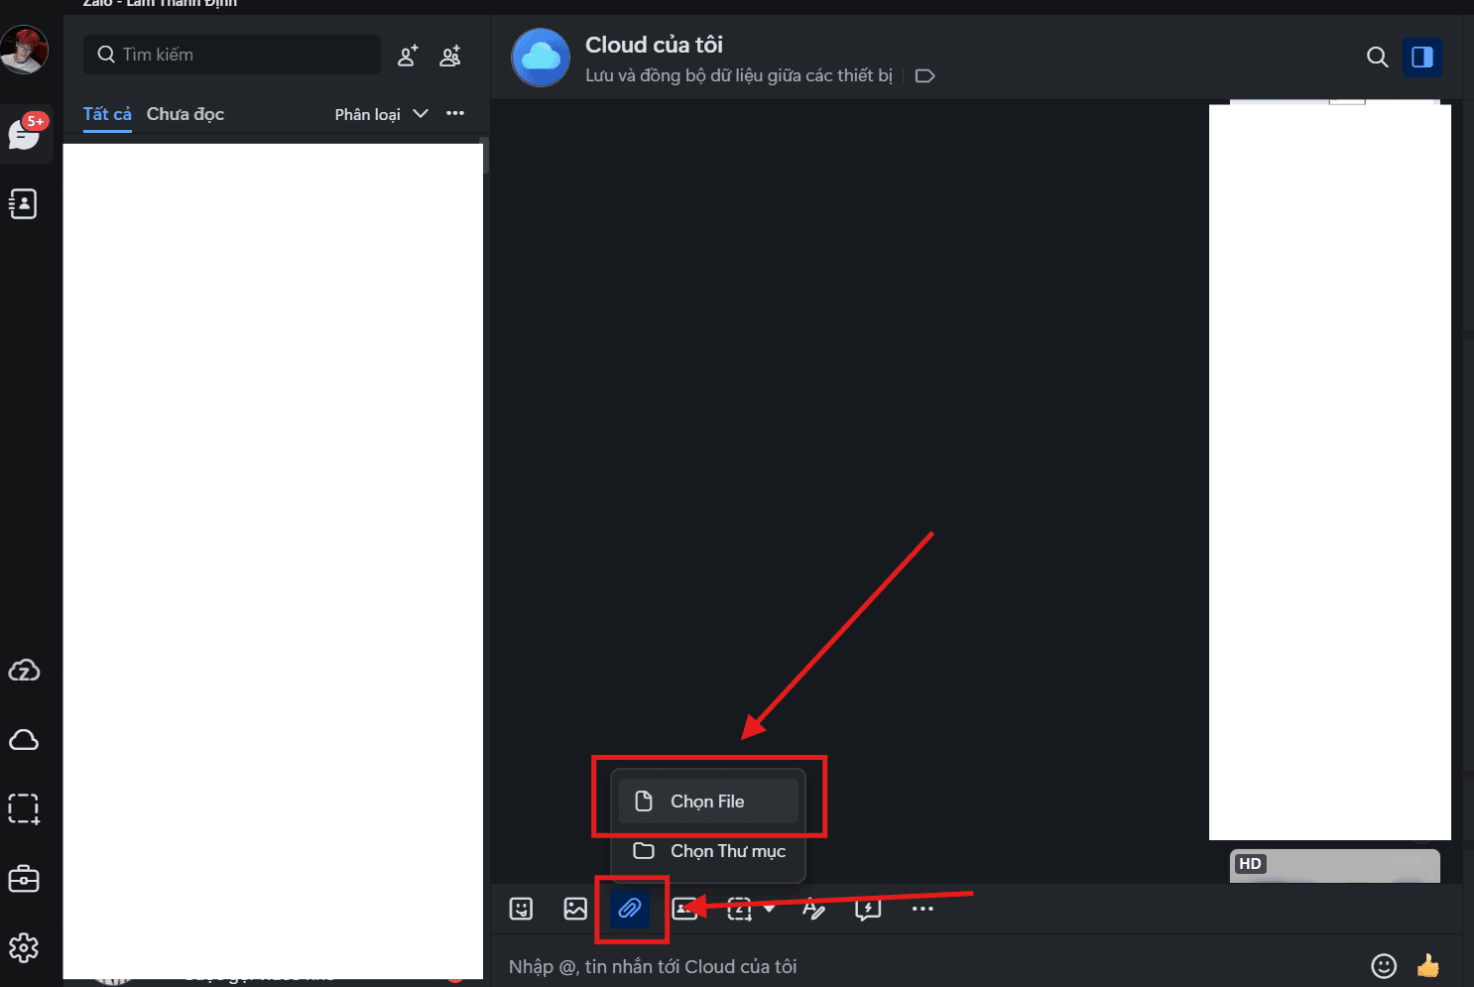Click the name card icon

pos(685,909)
